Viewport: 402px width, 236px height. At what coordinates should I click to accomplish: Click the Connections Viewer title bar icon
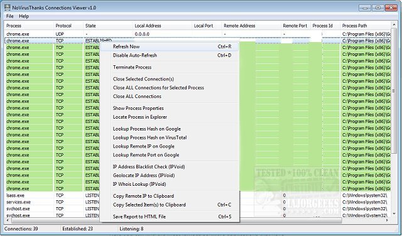coord(7,8)
